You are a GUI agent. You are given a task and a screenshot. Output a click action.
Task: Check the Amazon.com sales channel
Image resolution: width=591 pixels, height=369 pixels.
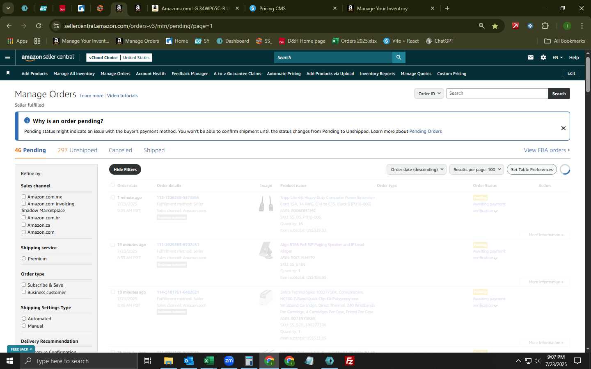[x=24, y=232]
